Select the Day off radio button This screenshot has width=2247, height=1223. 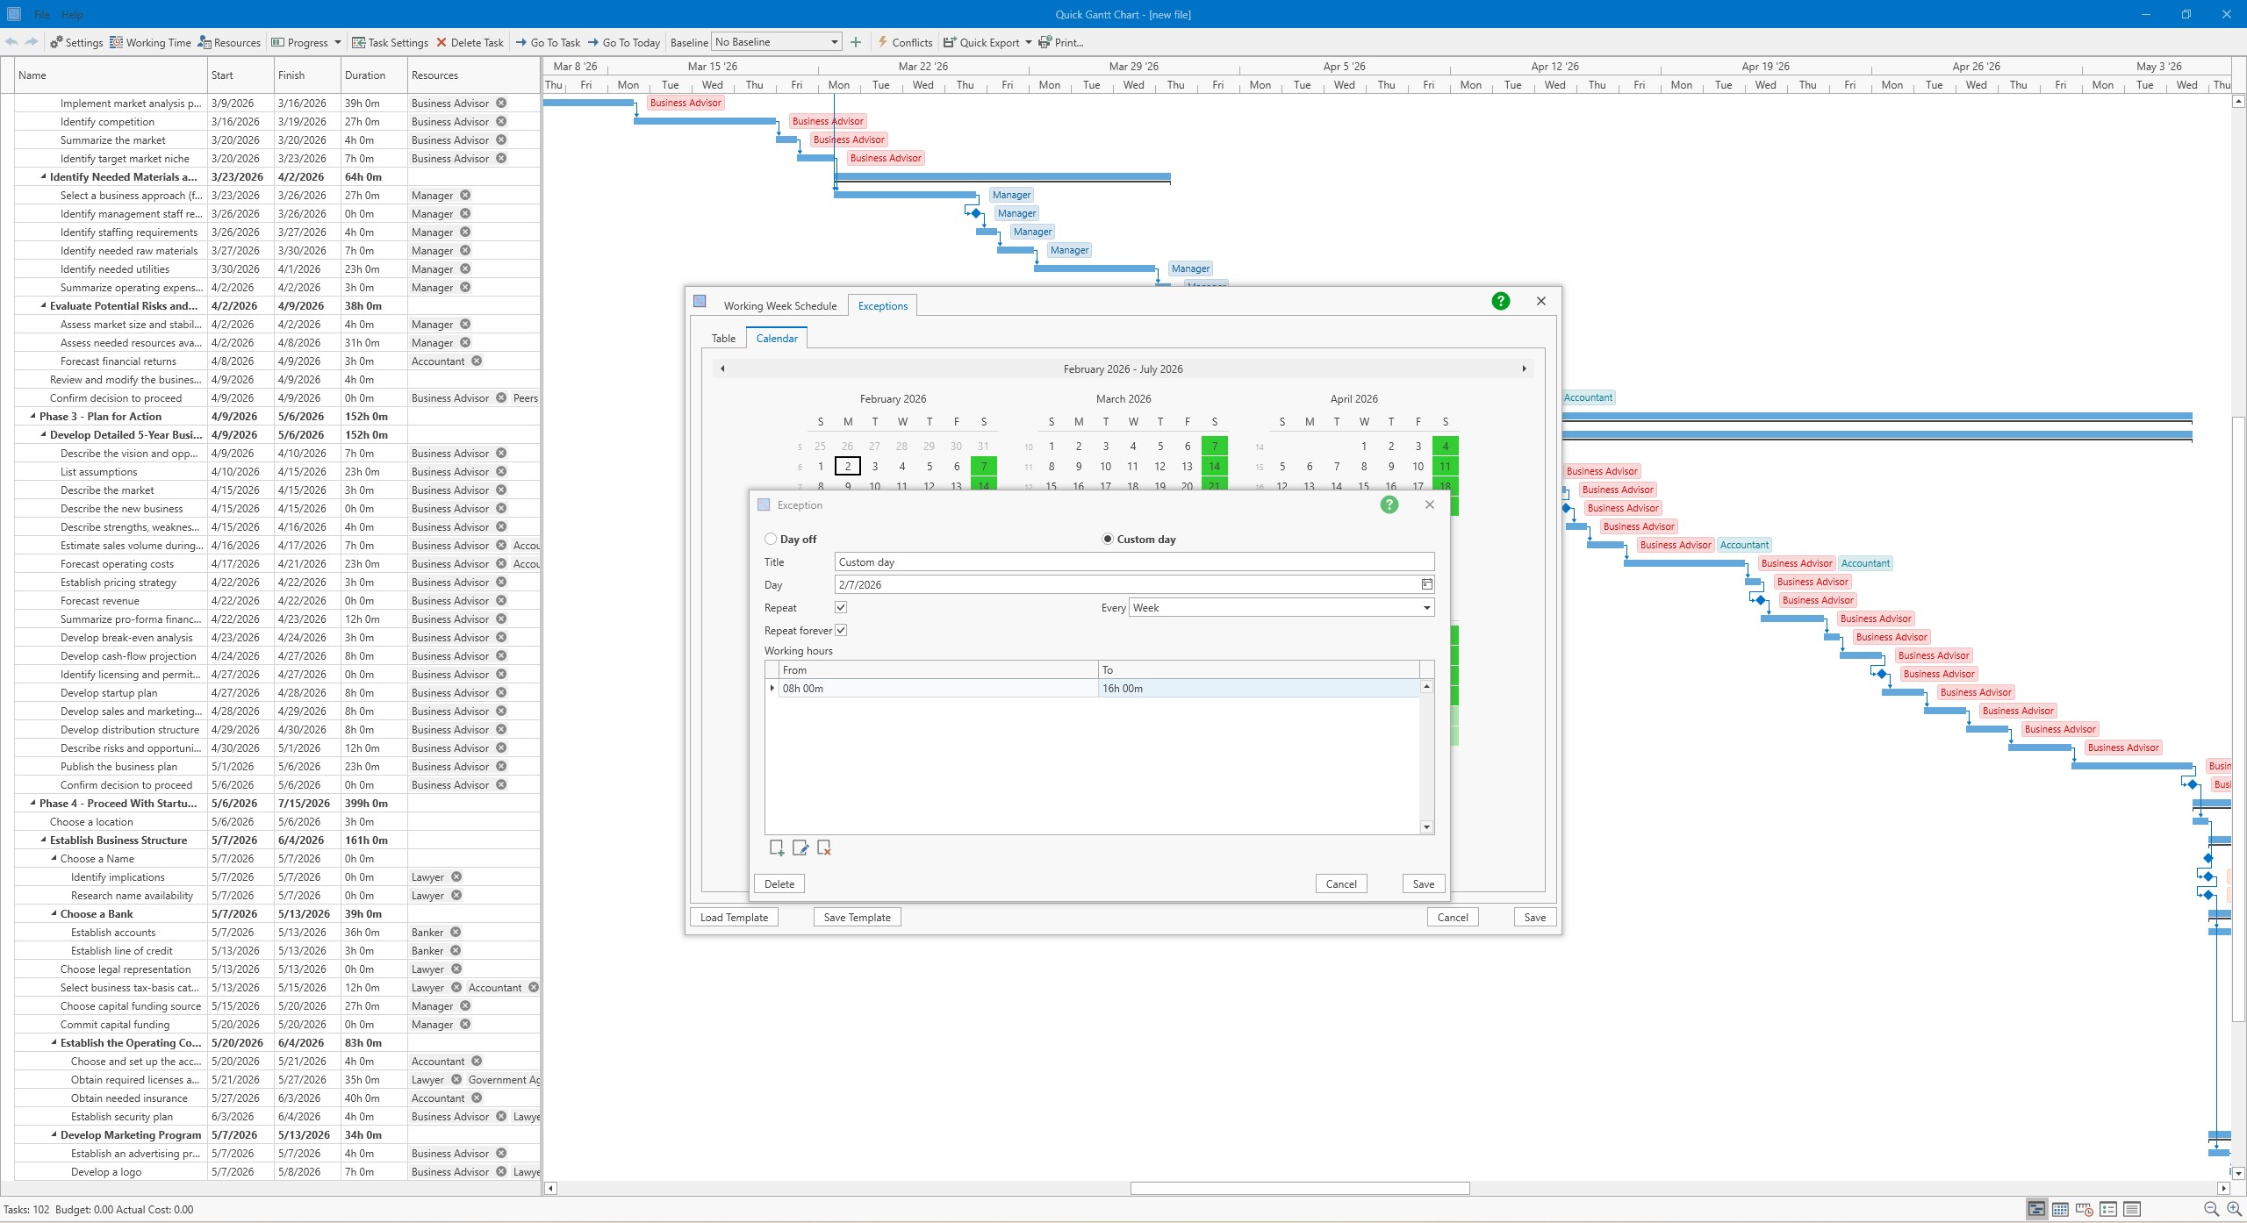coord(771,539)
